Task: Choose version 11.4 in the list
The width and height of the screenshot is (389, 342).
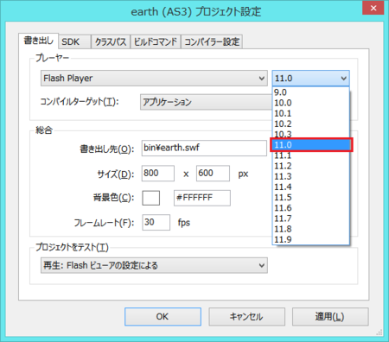Action: pyautogui.click(x=311, y=187)
